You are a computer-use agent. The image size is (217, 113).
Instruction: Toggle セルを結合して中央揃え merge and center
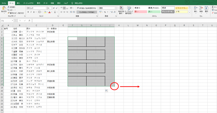[x=86, y=12]
